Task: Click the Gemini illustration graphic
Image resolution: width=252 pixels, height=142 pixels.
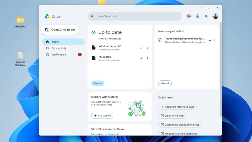Action: point(137,109)
